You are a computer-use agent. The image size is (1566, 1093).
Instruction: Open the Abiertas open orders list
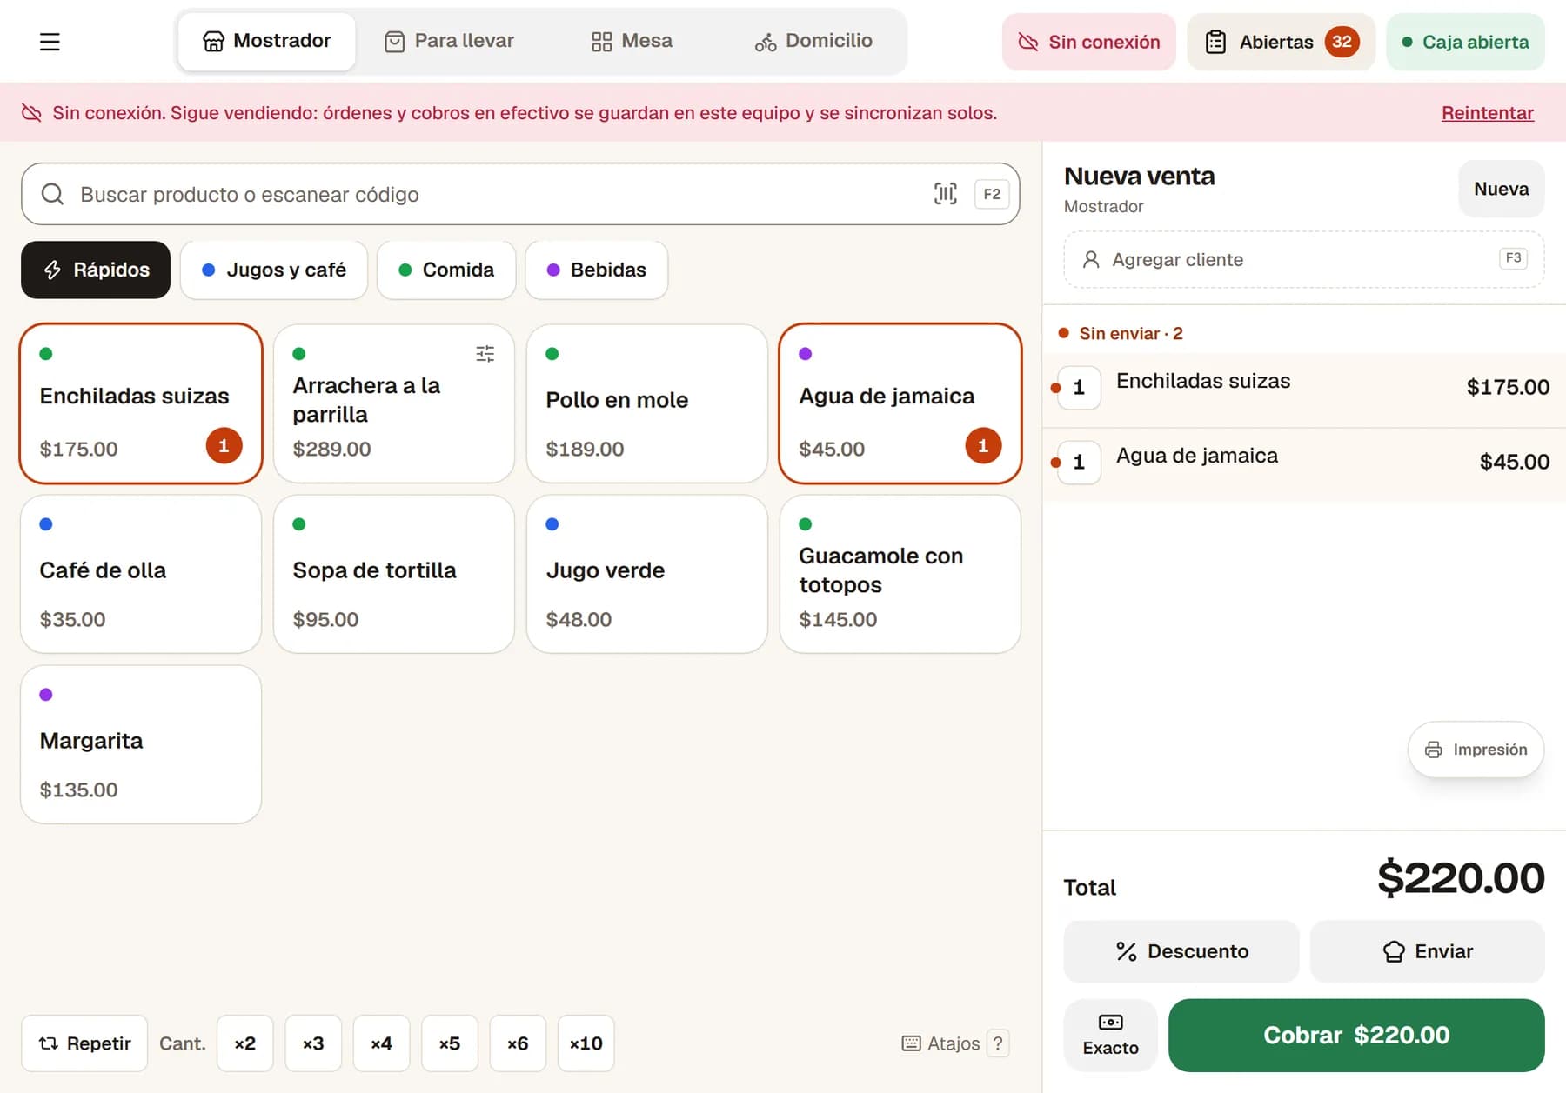point(1281,42)
